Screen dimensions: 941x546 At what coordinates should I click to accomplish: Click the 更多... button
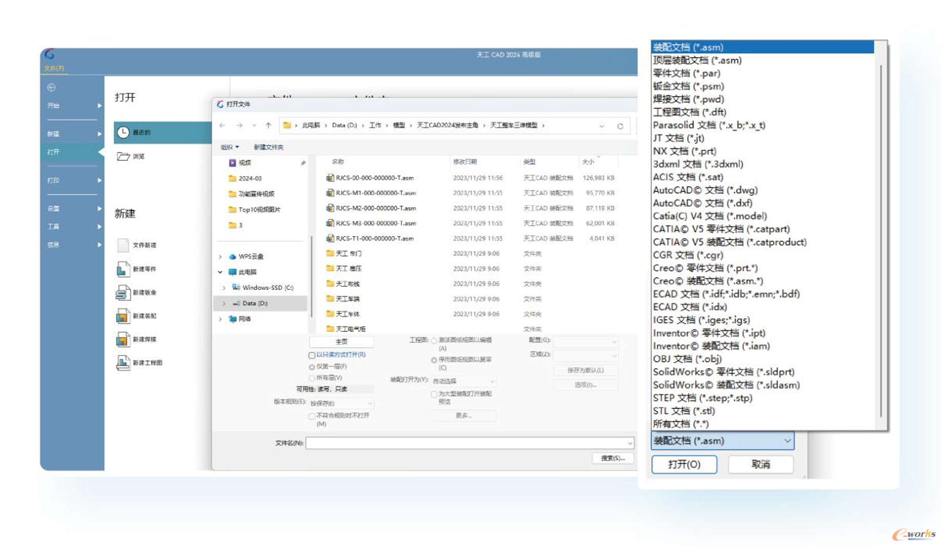click(463, 416)
